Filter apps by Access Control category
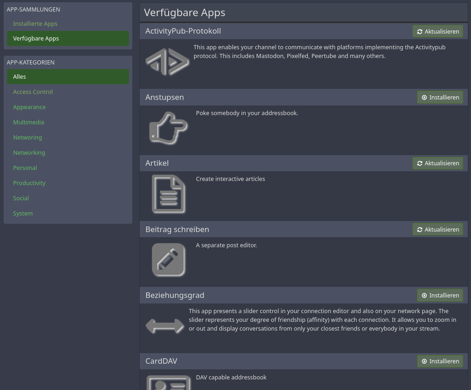The width and height of the screenshot is (471, 390). (33, 92)
